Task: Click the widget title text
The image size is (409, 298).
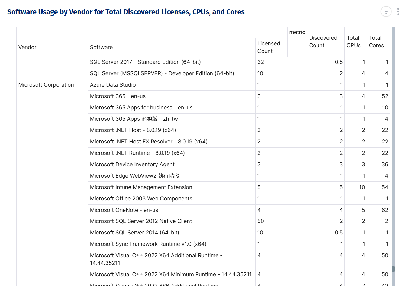Action: pos(126,12)
